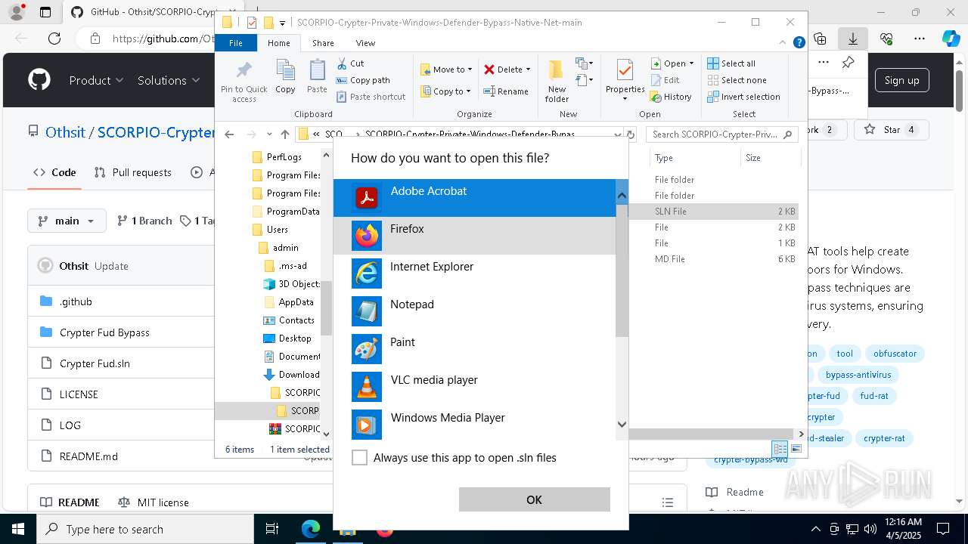Open the recent locations dropdown
968x544 pixels.
(268, 134)
